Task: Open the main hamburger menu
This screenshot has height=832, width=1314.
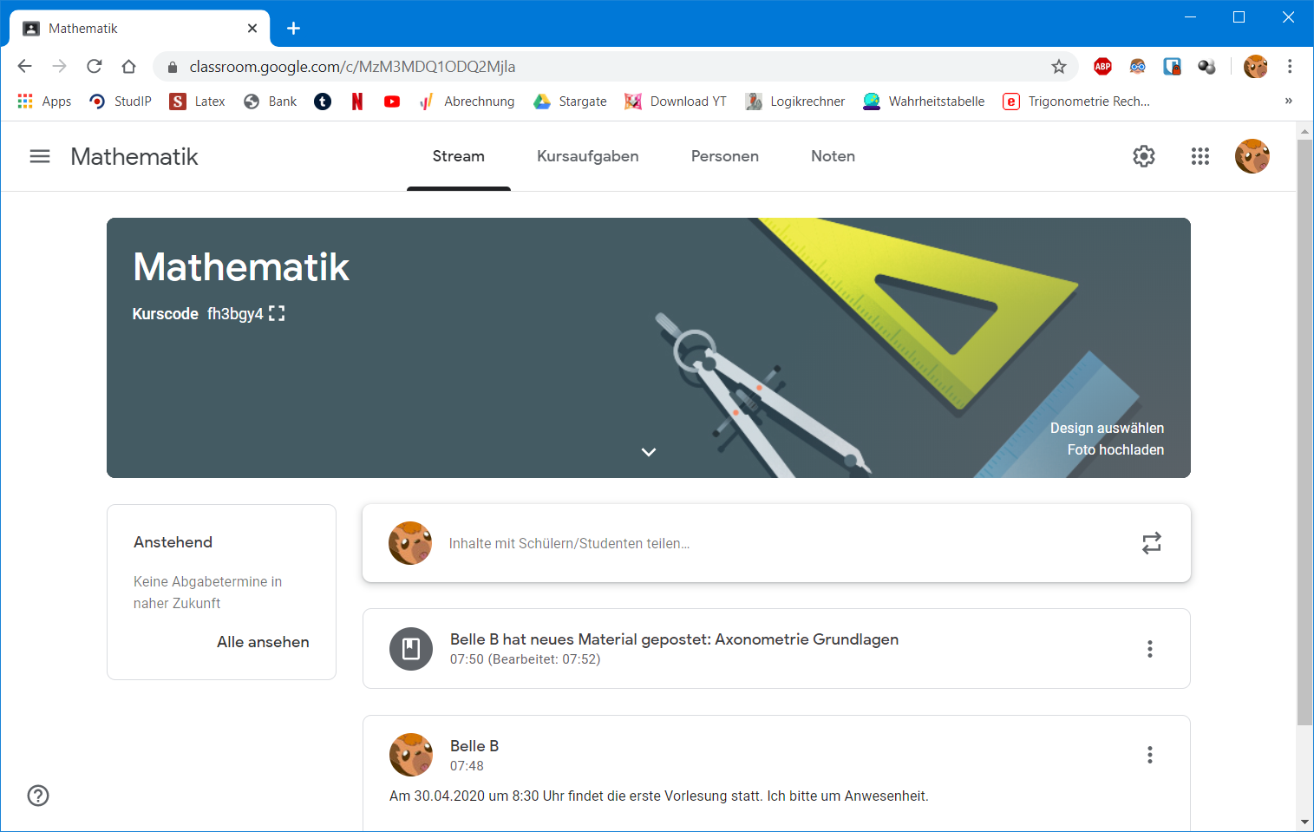Action: pyautogui.click(x=40, y=156)
